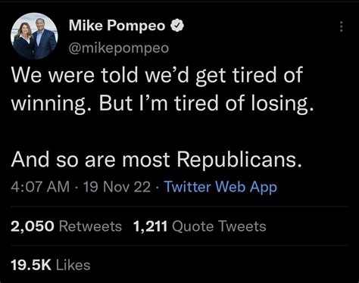Image resolution: width=359 pixels, height=283 pixels.
Task: Click the word "Republicans" in the tweet
Action: 239,160
